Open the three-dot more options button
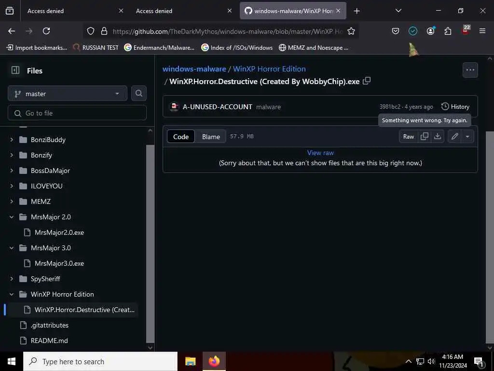494x371 pixels. pos(470,70)
